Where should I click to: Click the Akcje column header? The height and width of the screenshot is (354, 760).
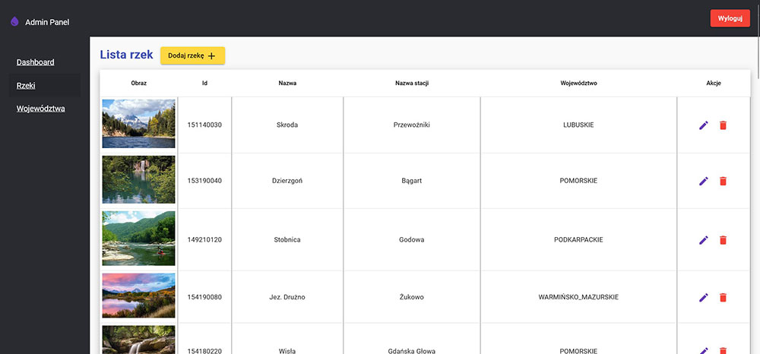714,84
